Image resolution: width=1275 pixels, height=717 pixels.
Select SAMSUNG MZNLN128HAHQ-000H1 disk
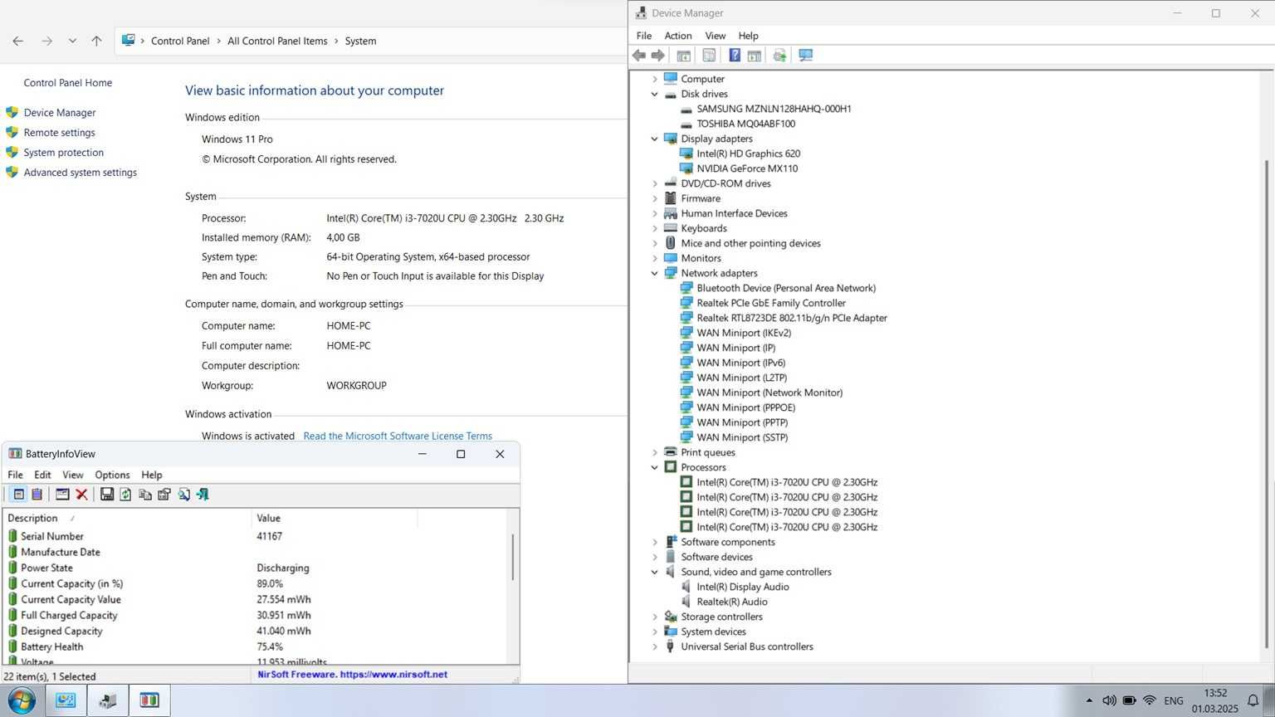pos(774,109)
